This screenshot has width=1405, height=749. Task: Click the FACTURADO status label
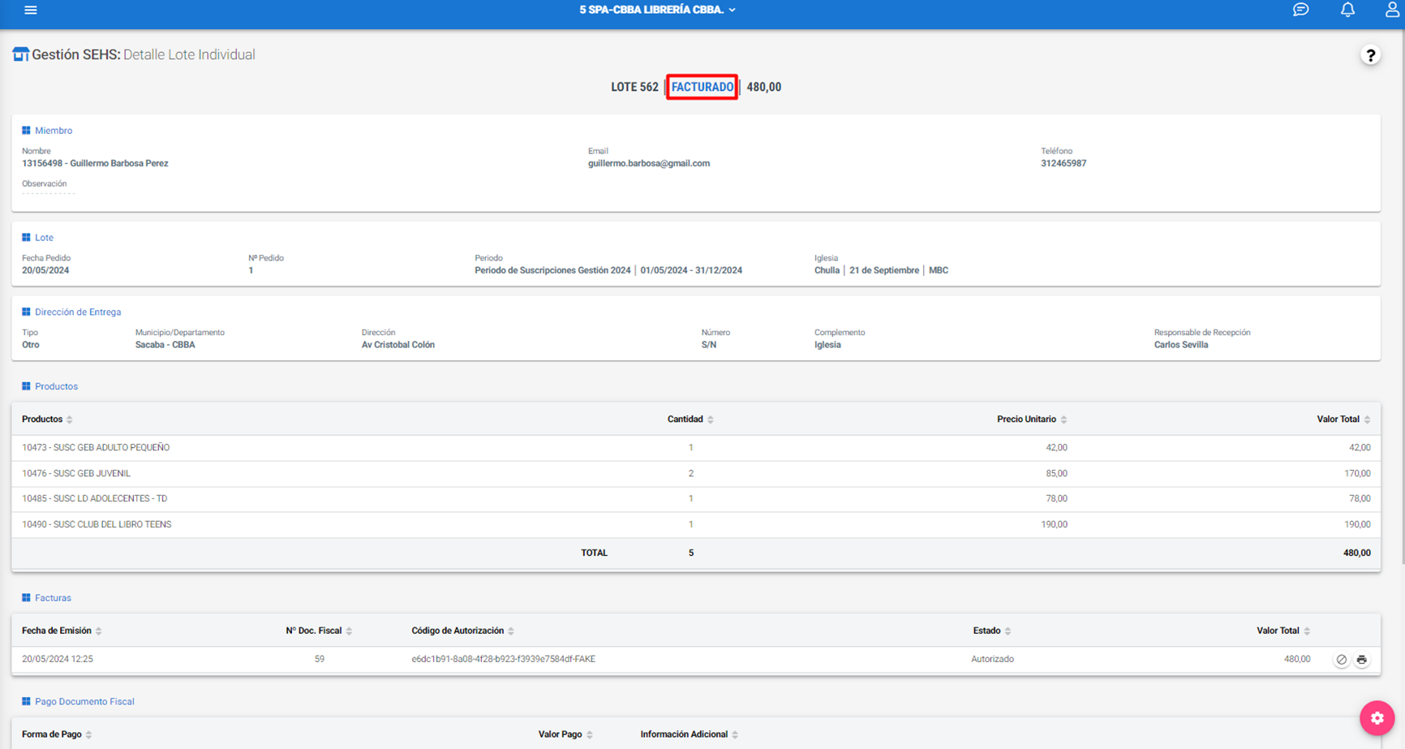702,87
